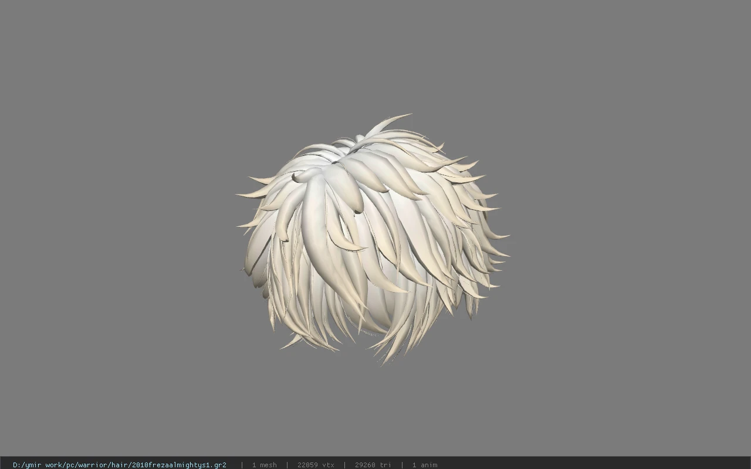Click the '22059 vtx' vertex count

316,465
